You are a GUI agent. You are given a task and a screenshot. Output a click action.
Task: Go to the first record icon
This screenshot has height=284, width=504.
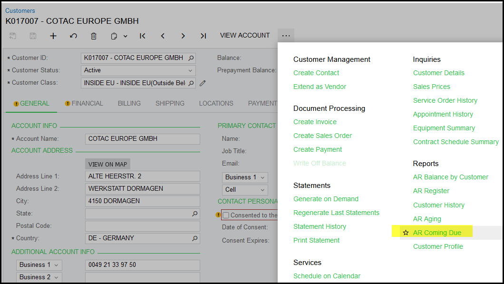click(x=142, y=36)
